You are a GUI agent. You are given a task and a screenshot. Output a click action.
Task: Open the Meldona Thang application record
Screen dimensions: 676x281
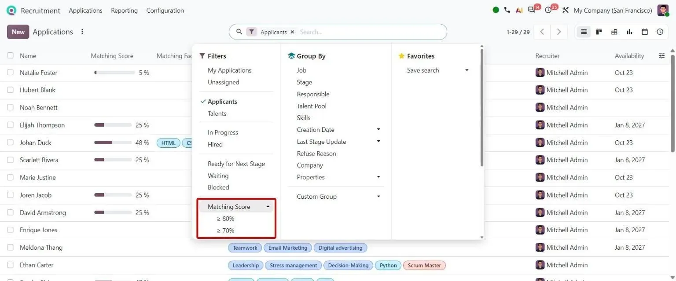pyautogui.click(x=41, y=248)
